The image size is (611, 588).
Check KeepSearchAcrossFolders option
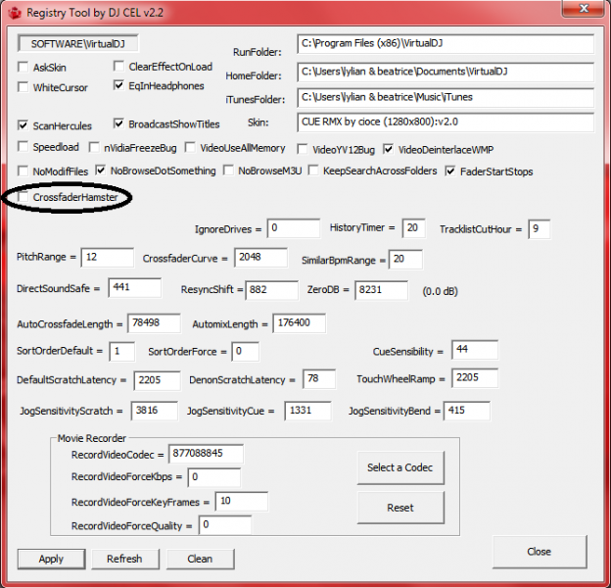tap(313, 171)
